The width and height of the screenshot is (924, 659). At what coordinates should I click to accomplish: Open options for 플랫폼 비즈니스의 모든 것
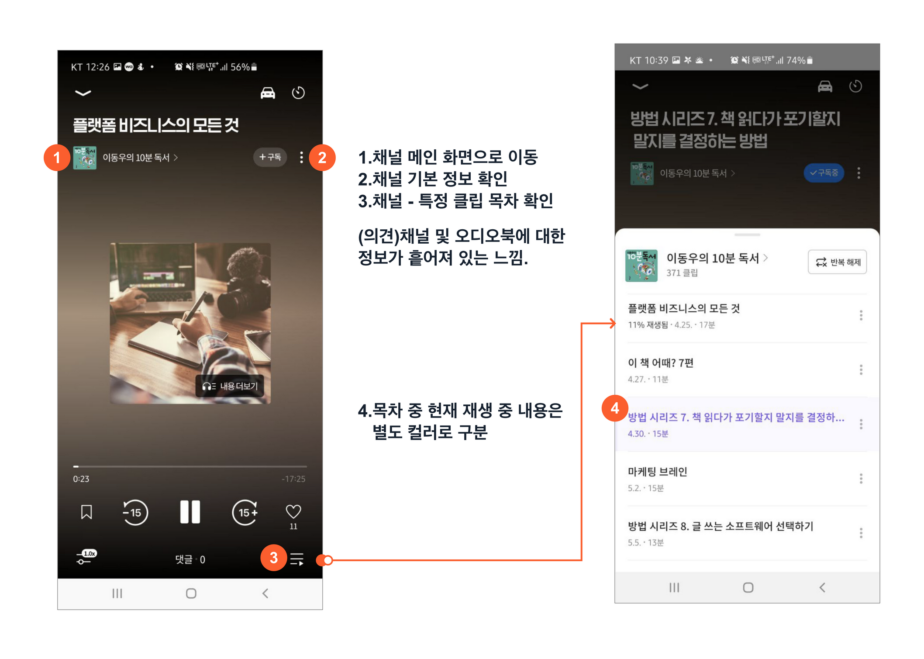point(861,315)
